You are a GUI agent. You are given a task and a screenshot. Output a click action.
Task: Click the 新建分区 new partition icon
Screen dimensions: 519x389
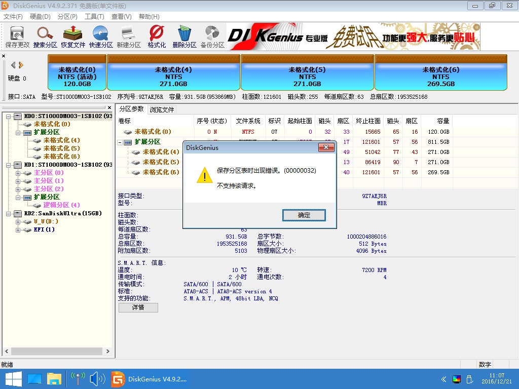(x=128, y=36)
